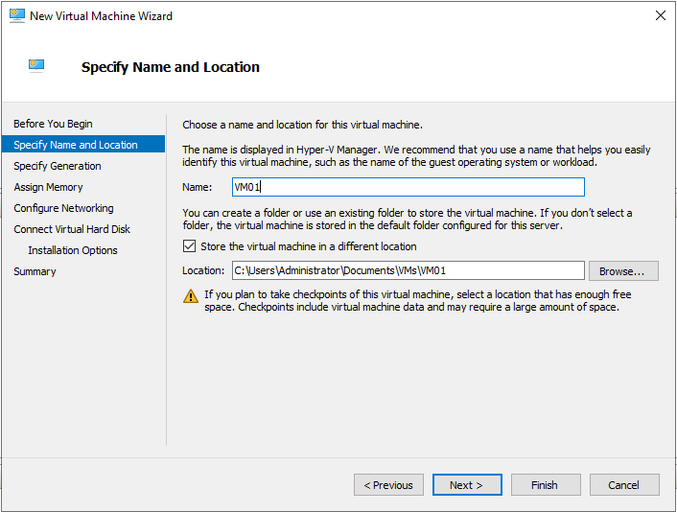Switch to the Configure Networking step
The height and width of the screenshot is (512, 677).
pyautogui.click(x=63, y=208)
